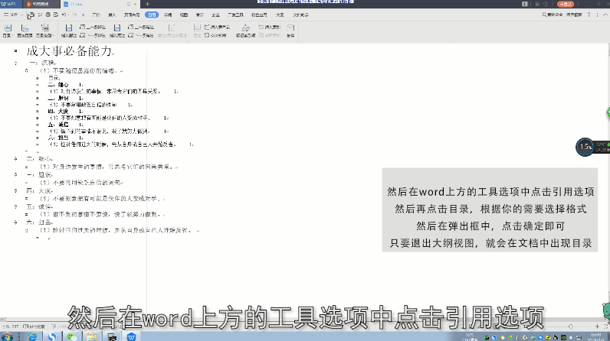This screenshot has width=610, height=341.
Task: Expand the 目录级别 TOC level dropdown
Action: (45, 29)
